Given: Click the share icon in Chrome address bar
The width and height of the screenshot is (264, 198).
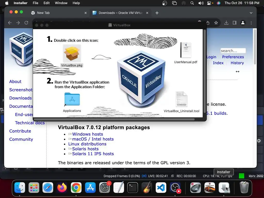Looking at the screenshot, I should [208, 23].
